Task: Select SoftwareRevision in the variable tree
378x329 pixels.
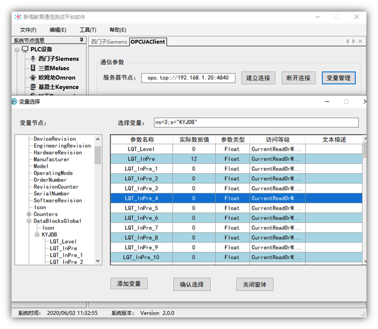Action: [x=58, y=200]
